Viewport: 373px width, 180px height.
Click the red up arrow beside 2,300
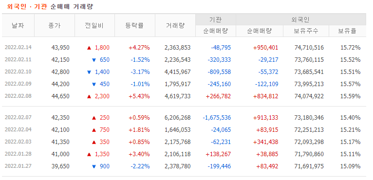(89, 96)
